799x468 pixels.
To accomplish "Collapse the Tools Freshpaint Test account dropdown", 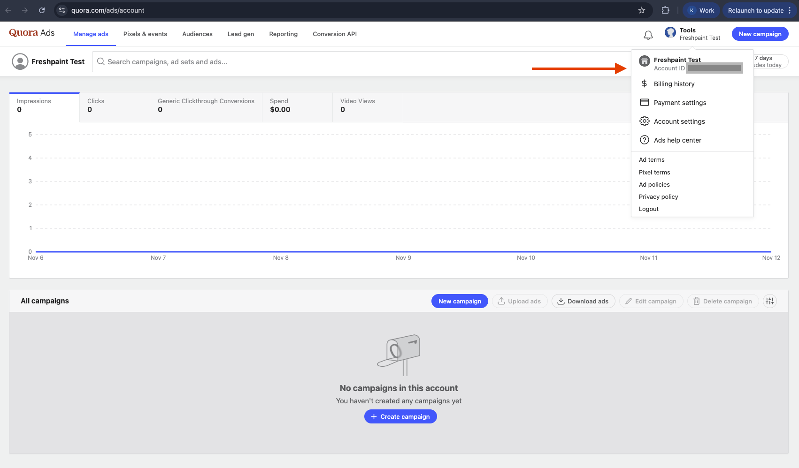I will click(692, 34).
